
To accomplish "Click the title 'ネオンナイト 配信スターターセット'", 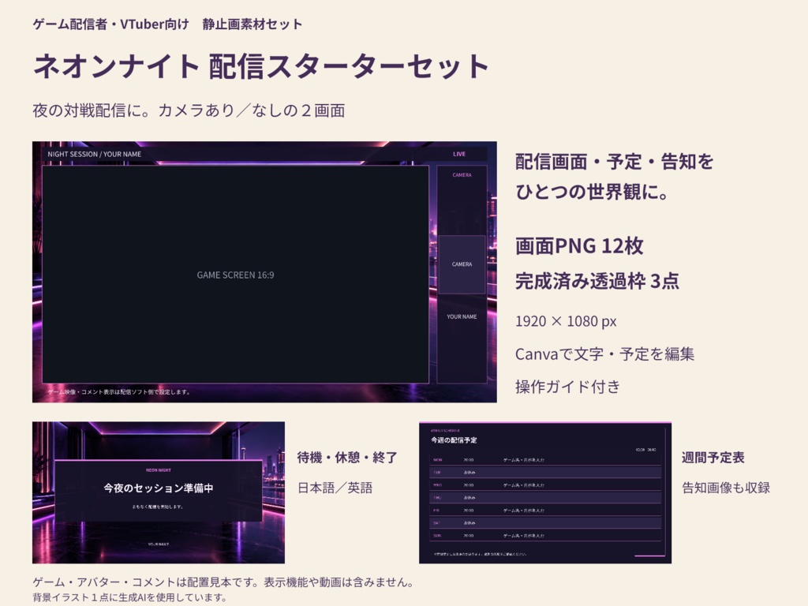I will (x=261, y=66).
